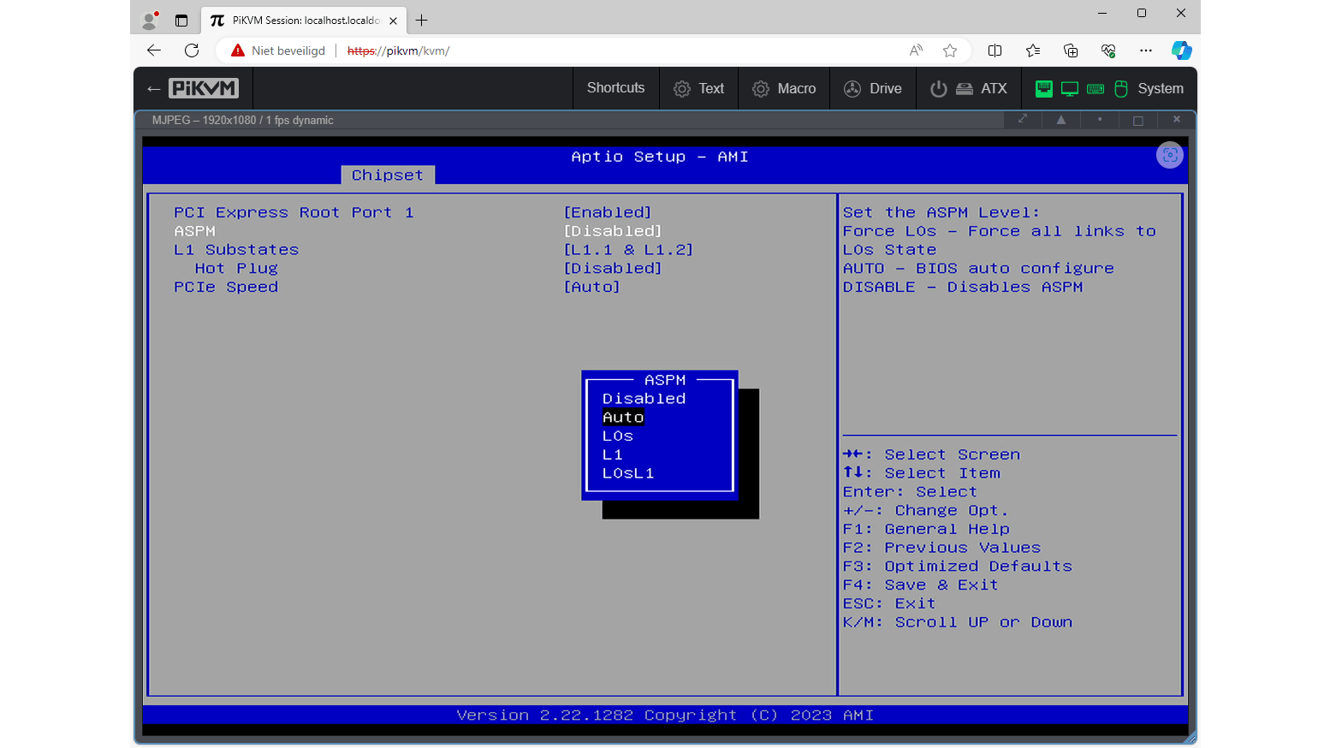
Task: Click the PCIe Speed setting label
Action: [226, 288]
